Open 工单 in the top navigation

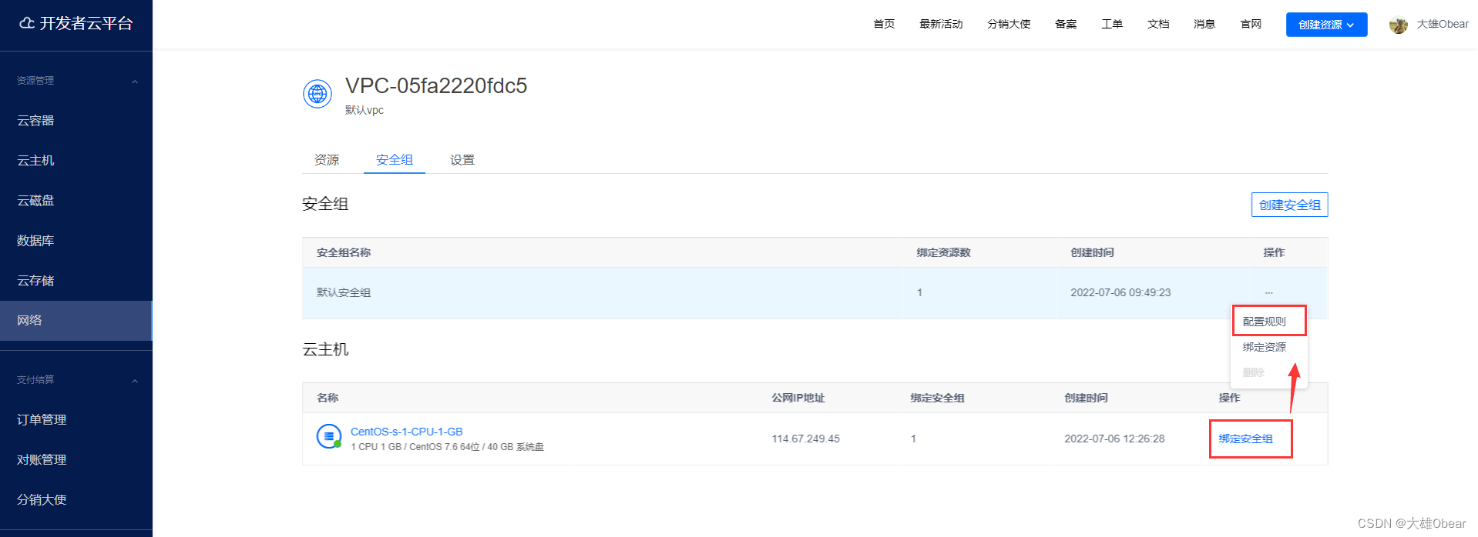click(x=1112, y=24)
